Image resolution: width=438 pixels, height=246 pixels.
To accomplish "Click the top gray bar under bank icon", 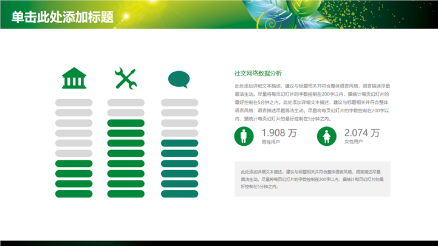I will (x=74, y=102).
